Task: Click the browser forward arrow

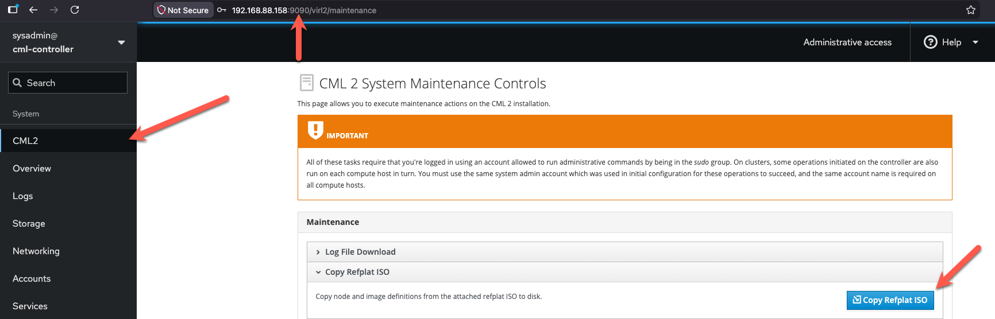Action: click(54, 10)
